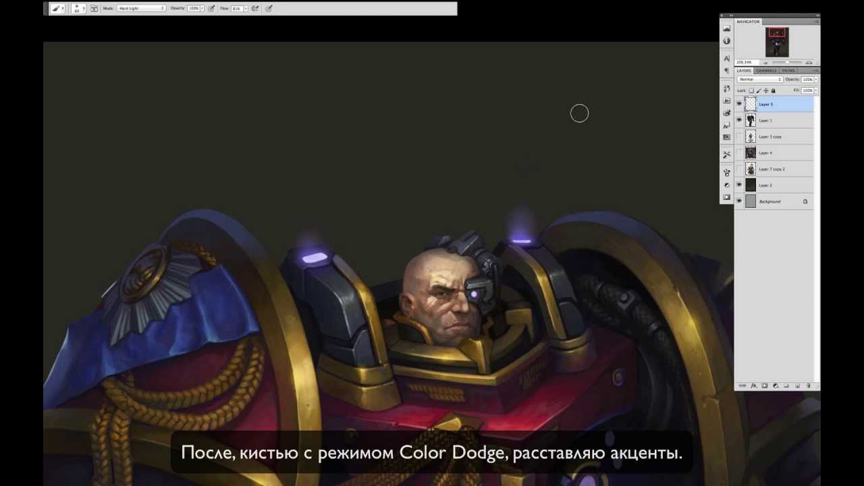This screenshot has width=864, height=486.
Task: Click the layer Fill value field
Action: (x=808, y=90)
